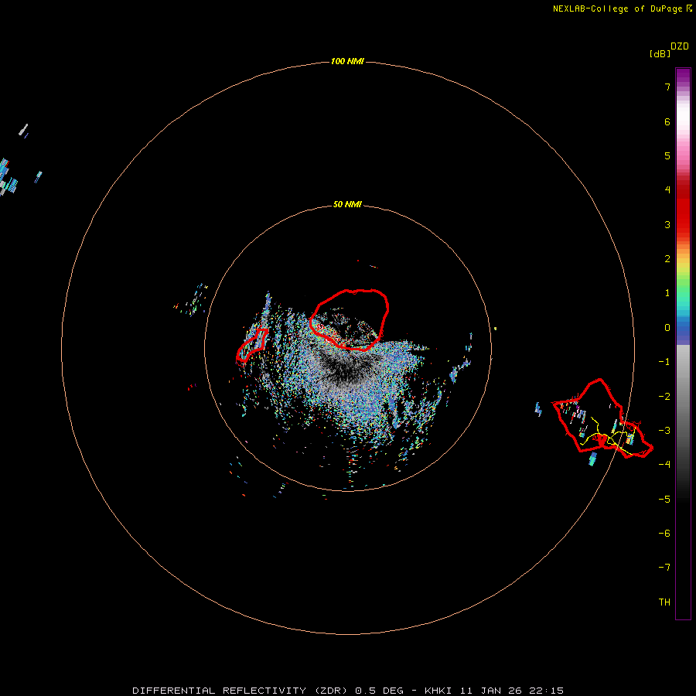
Task: Click the -2 dB tick label
Action: (x=664, y=397)
